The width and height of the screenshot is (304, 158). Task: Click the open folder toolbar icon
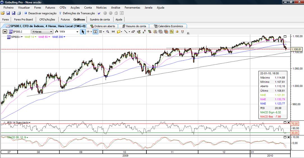(x=3, y=13)
